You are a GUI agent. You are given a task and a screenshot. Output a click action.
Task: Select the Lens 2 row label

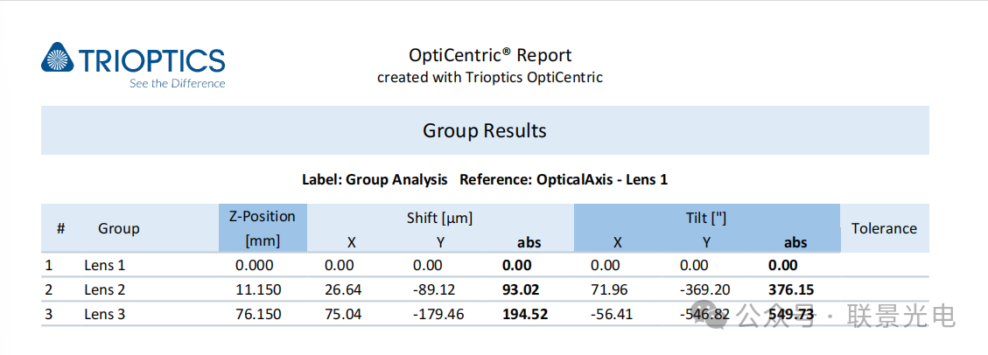(x=105, y=289)
